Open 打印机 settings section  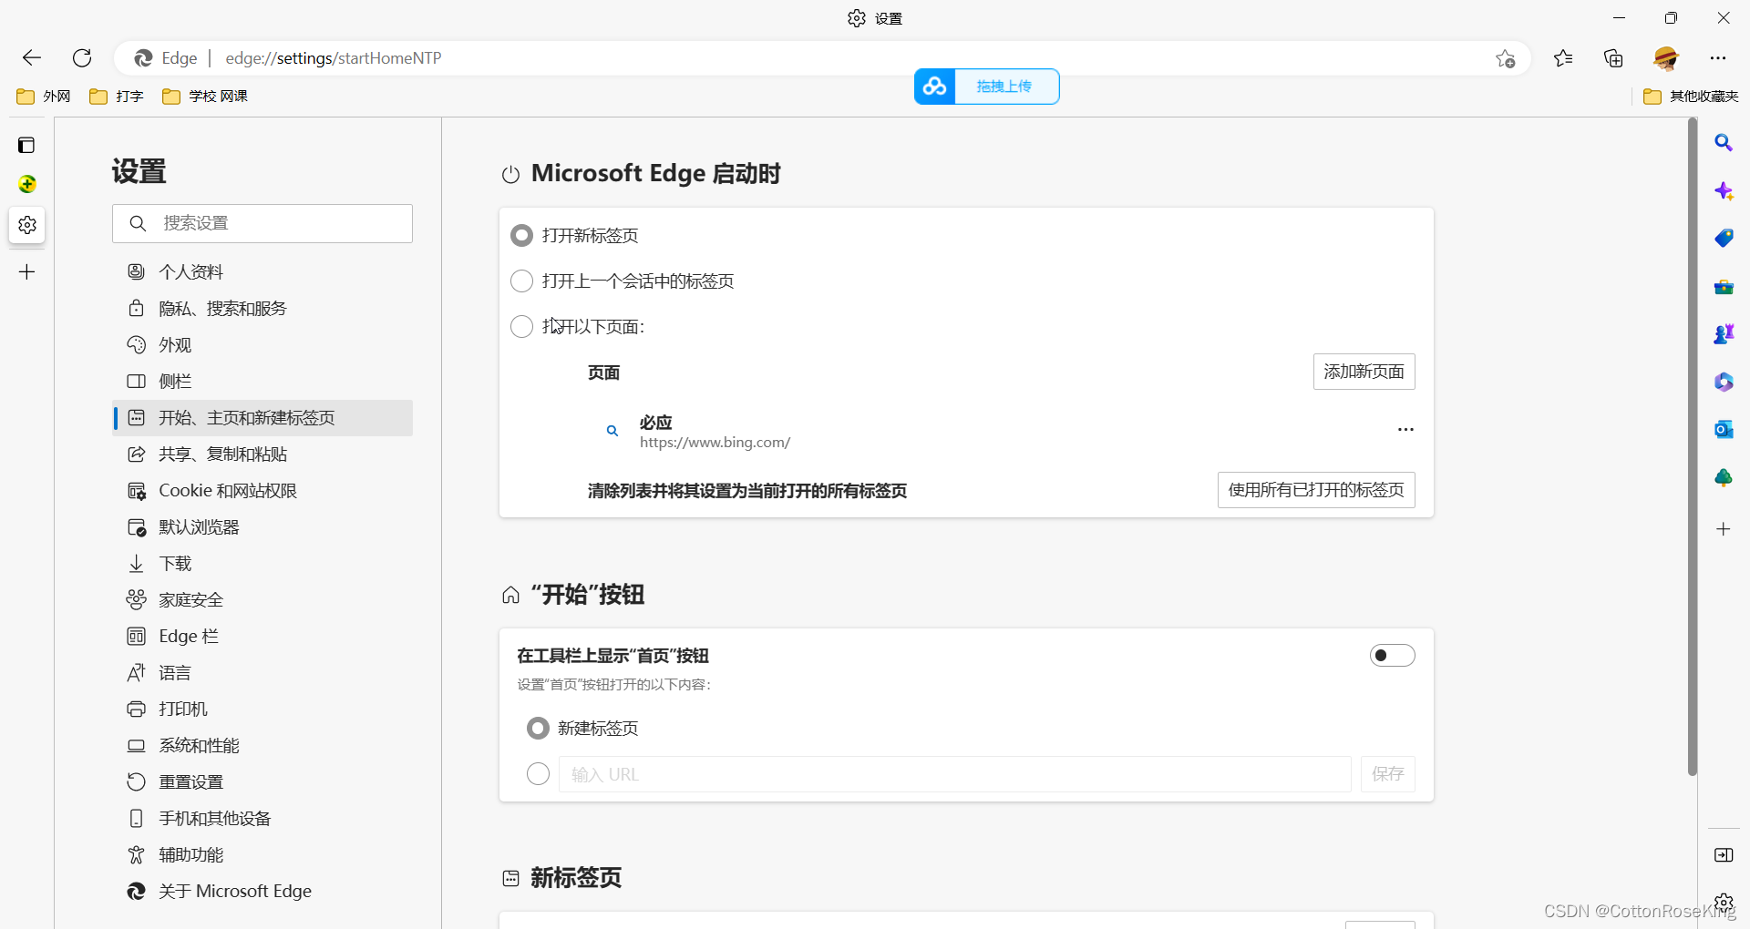262,709
